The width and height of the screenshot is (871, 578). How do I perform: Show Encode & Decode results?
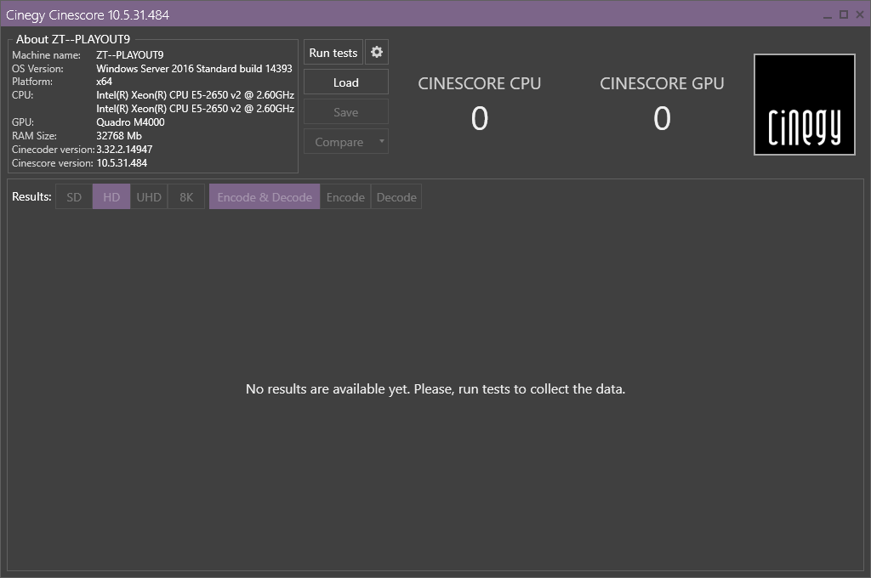pyautogui.click(x=265, y=197)
